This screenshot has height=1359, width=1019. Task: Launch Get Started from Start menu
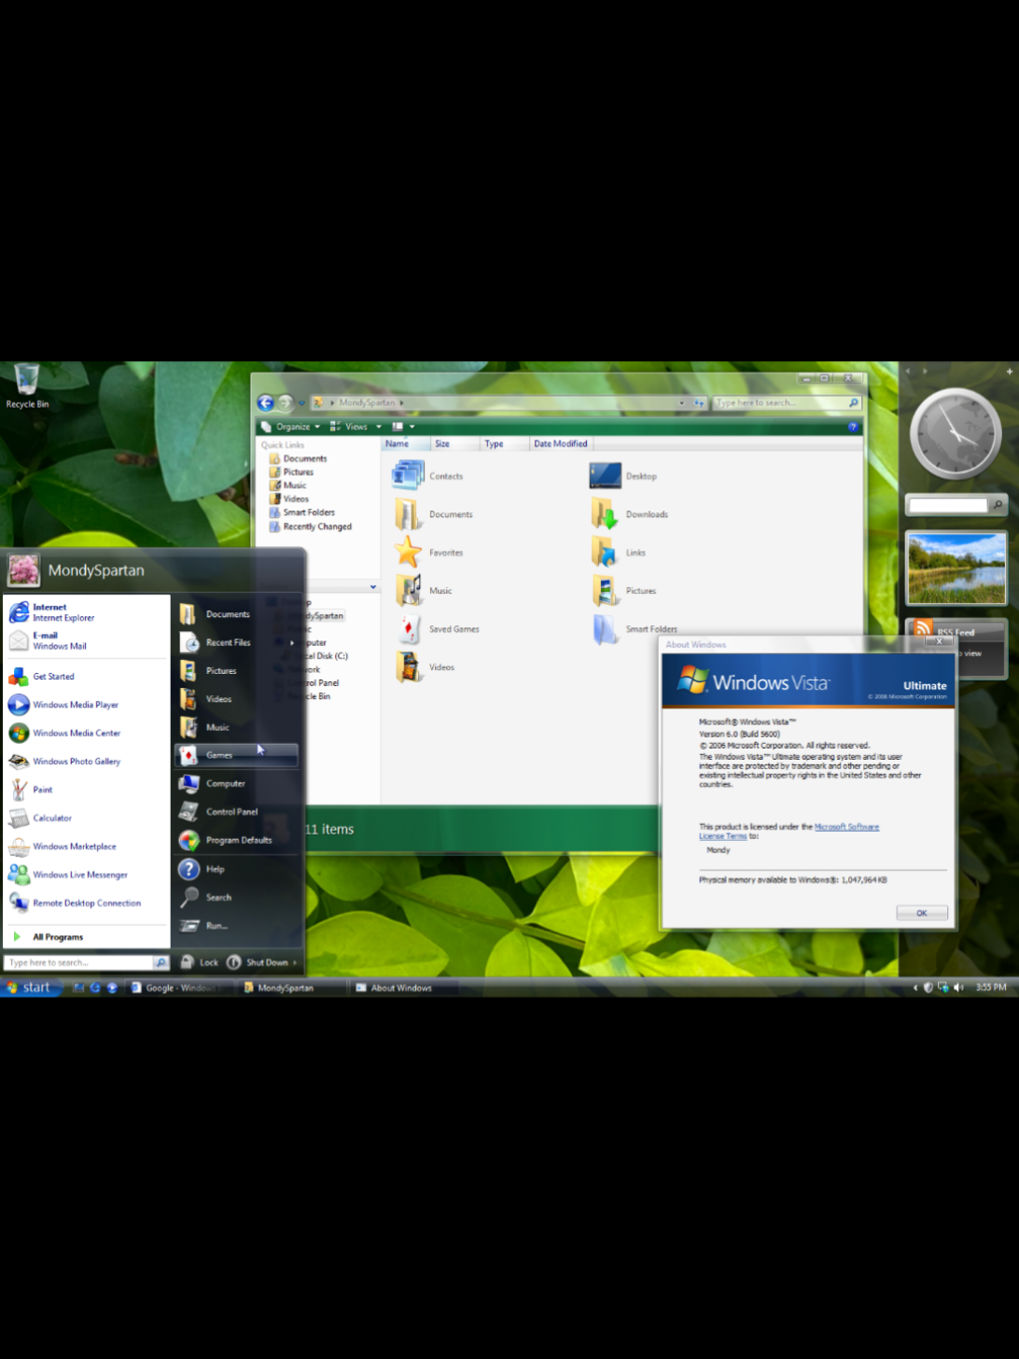tap(87, 677)
